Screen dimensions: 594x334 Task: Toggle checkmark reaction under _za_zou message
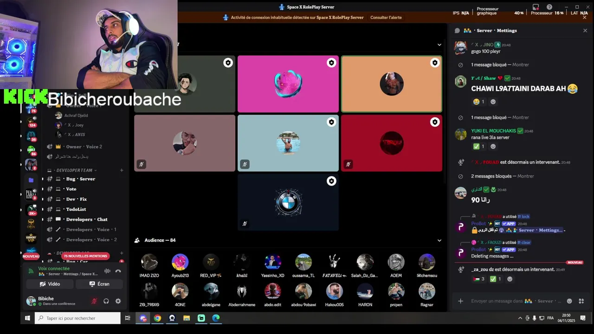(x=496, y=279)
